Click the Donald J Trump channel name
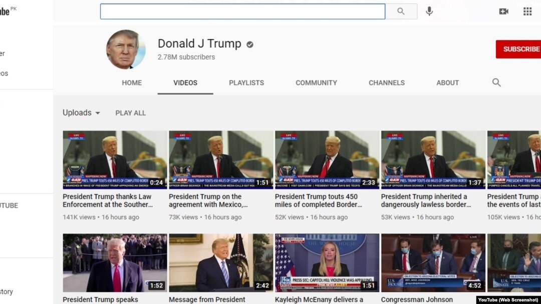The image size is (541, 304). point(199,43)
